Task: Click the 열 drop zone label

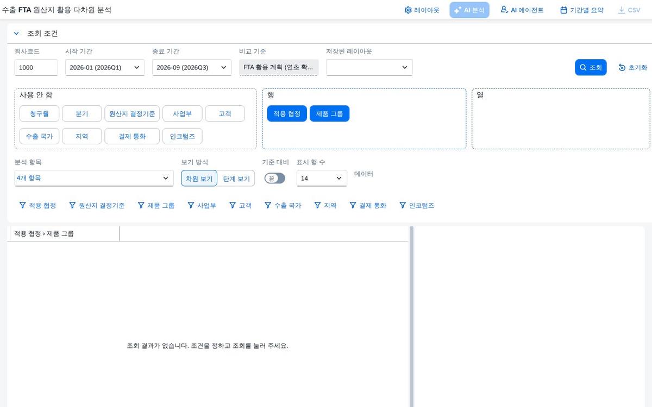Action: (x=480, y=95)
